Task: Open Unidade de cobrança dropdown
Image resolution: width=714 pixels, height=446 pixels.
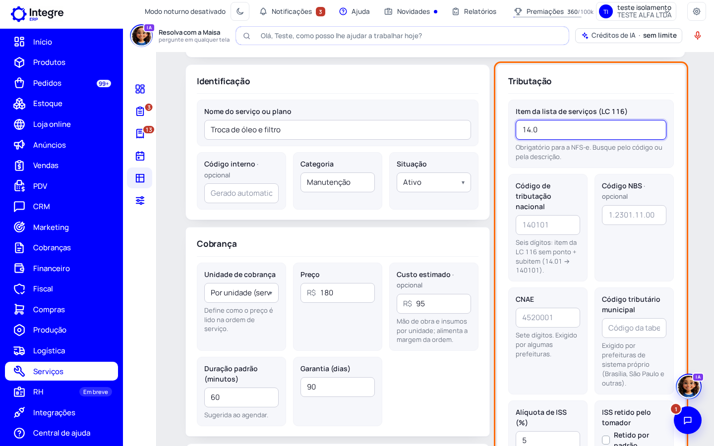Action: pos(241,293)
